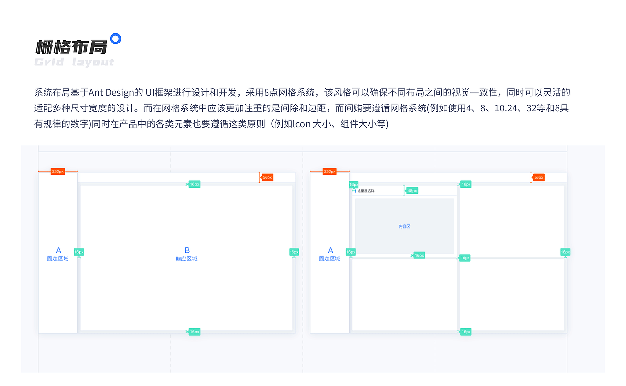Click A 固定区域 in the B 响应区域 diagram
This screenshot has width=626, height=386.
pos(58,254)
